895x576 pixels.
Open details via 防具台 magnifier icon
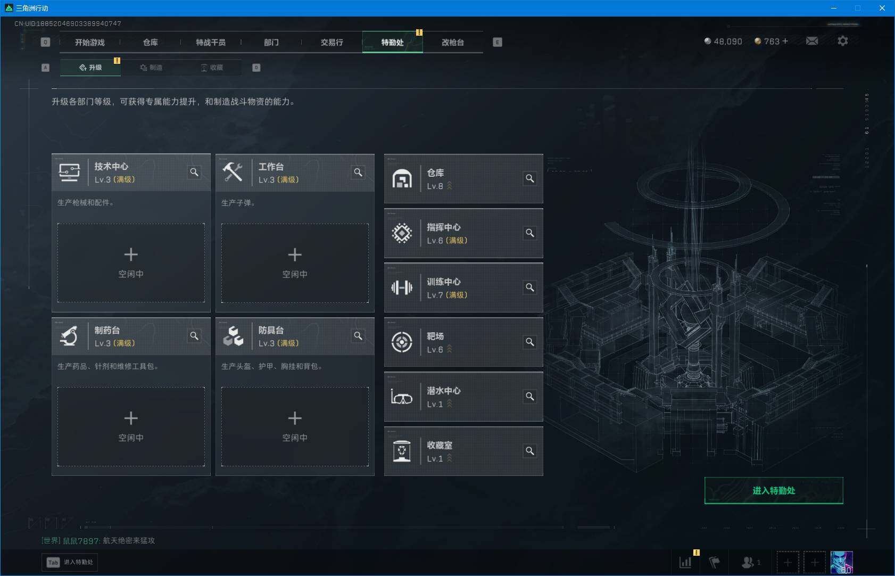pyautogui.click(x=358, y=336)
